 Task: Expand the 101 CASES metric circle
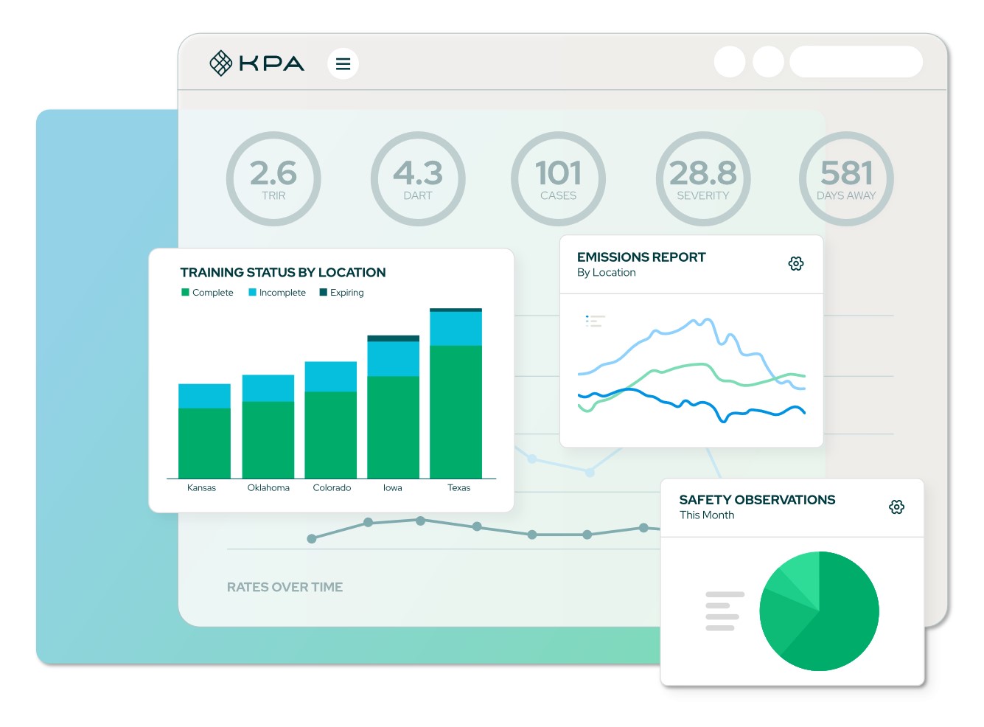558,178
